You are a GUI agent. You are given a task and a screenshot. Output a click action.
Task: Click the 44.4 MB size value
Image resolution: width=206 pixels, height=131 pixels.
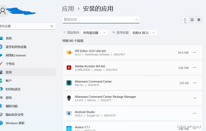tap(183, 52)
